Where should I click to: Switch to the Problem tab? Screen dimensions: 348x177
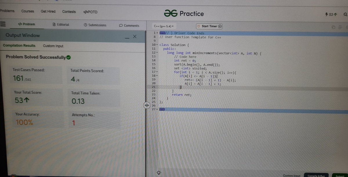point(26,24)
